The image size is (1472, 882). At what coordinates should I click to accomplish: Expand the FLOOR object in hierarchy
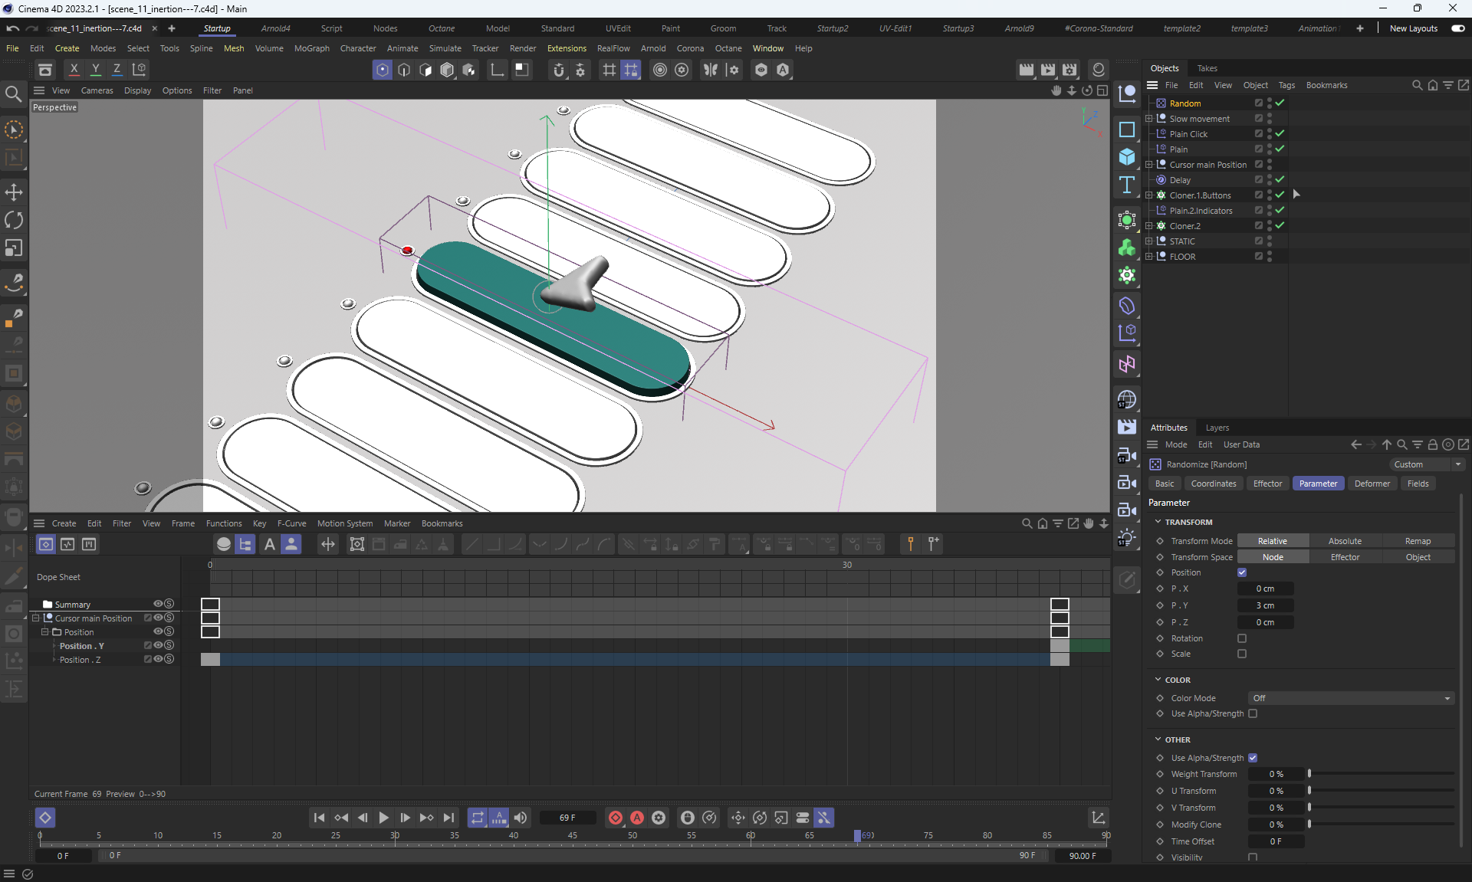point(1149,257)
